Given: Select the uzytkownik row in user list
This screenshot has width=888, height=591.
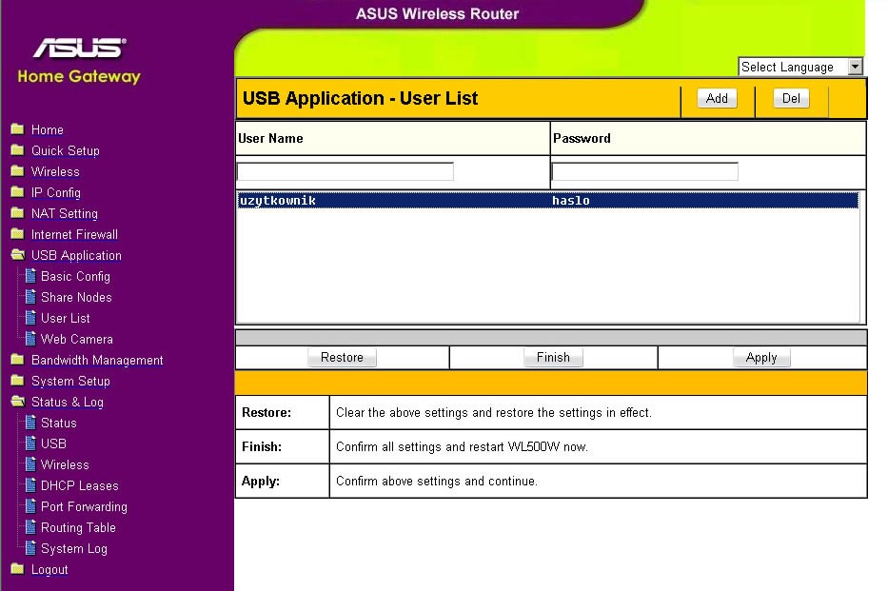Looking at the screenshot, I should 548,201.
